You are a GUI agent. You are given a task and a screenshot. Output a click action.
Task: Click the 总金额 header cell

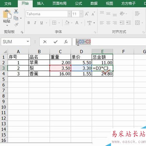click(x=102, y=57)
